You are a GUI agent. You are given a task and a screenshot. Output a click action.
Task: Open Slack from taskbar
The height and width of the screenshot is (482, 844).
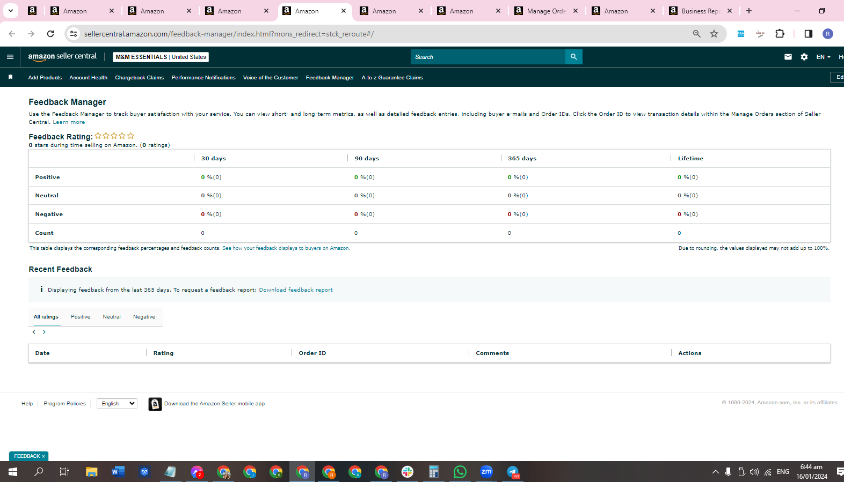[x=408, y=472]
